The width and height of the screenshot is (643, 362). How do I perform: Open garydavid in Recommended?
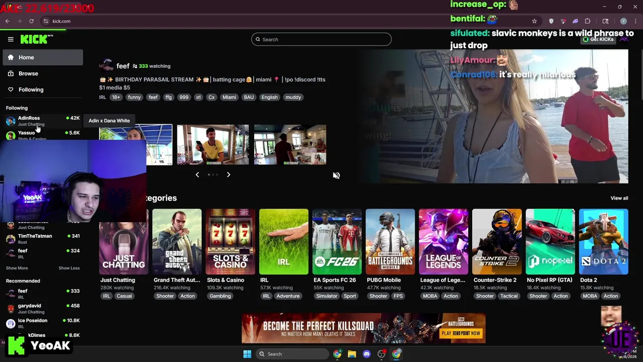pyautogui.click(x=43, y=308)
